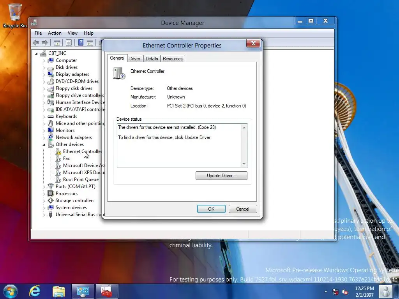Expand the Display adapters node
Viewport: 399px width, 299px height.
click(44, 75)
